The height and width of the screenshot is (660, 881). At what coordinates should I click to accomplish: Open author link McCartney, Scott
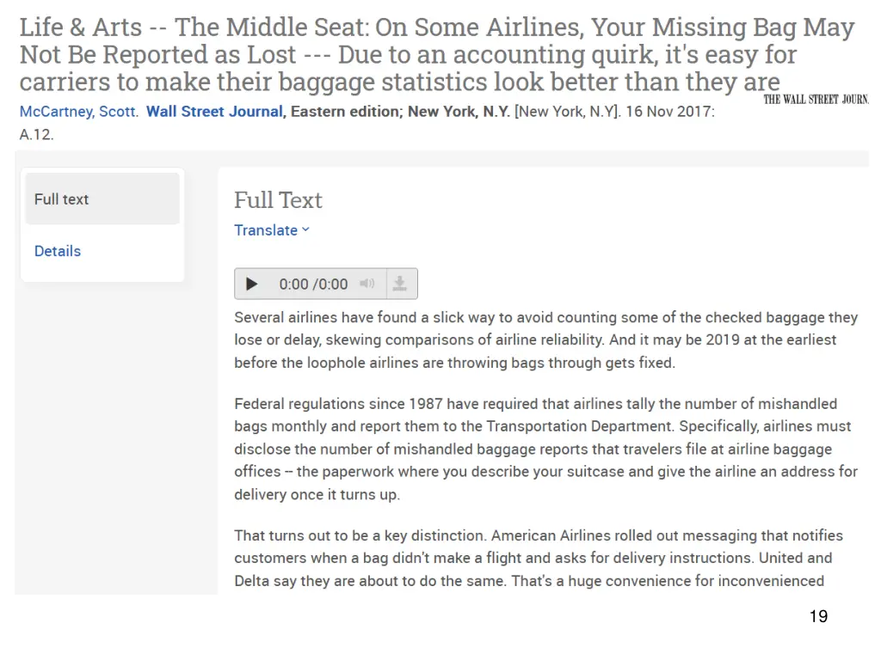point(78,111)
